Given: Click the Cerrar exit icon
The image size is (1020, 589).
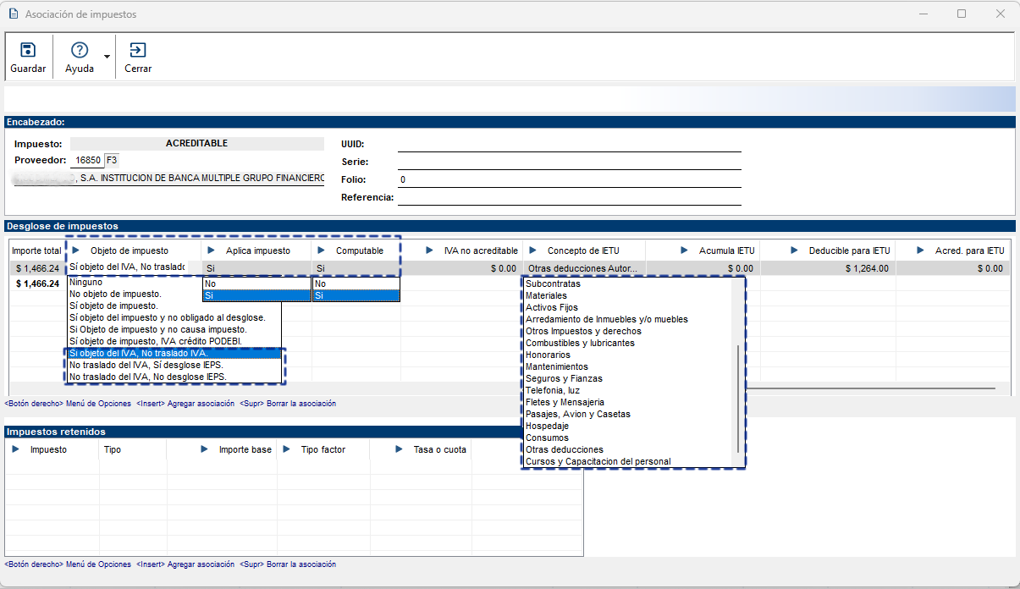Looking at the screenshot, I should click(x=138, y=51).
